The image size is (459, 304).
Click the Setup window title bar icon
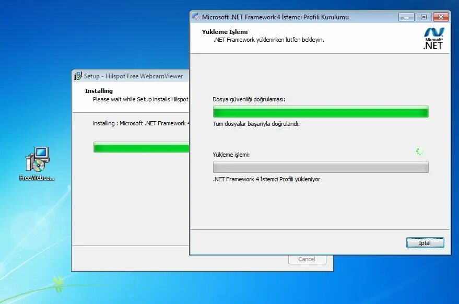point(77,76)
